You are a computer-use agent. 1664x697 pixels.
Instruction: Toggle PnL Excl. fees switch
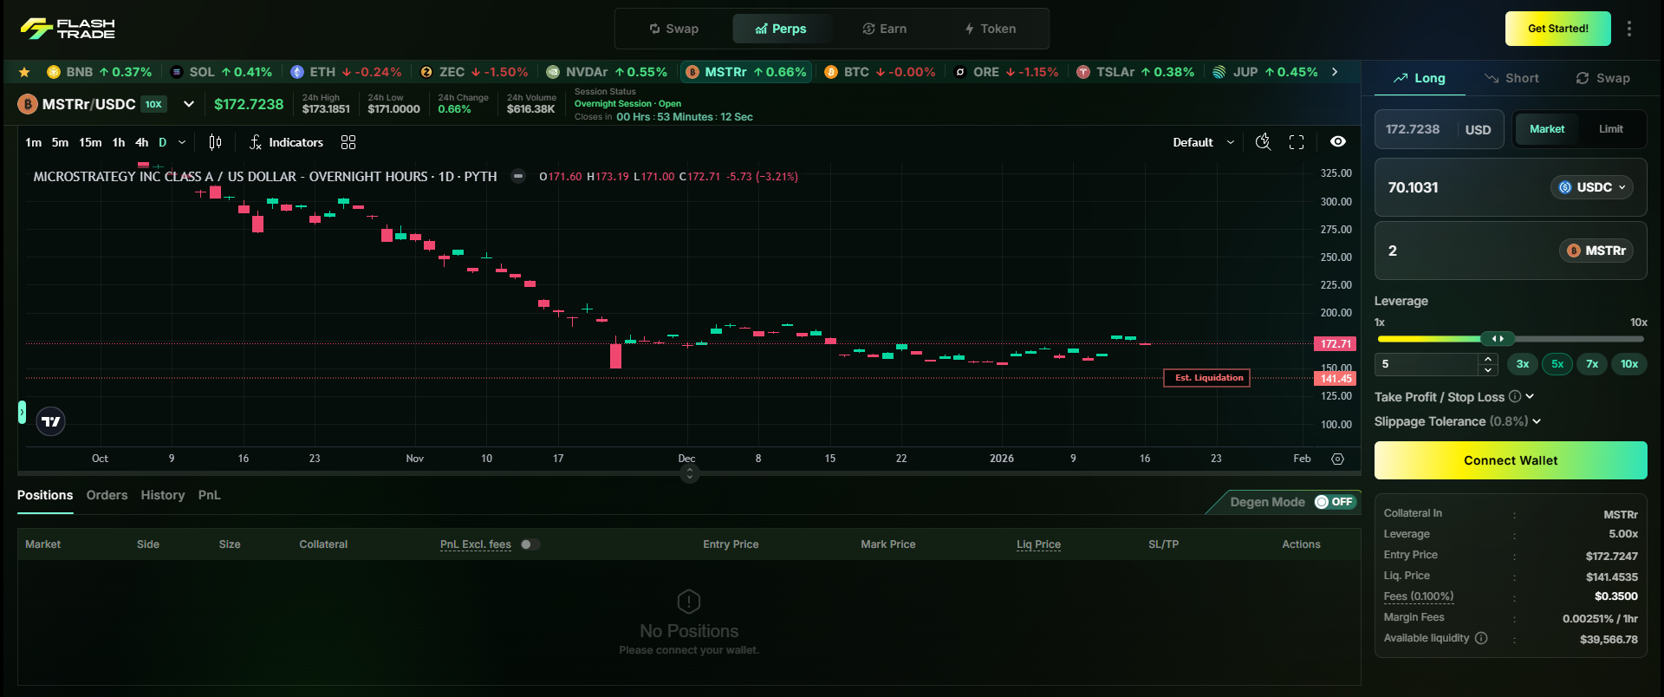tap(530, 544)
